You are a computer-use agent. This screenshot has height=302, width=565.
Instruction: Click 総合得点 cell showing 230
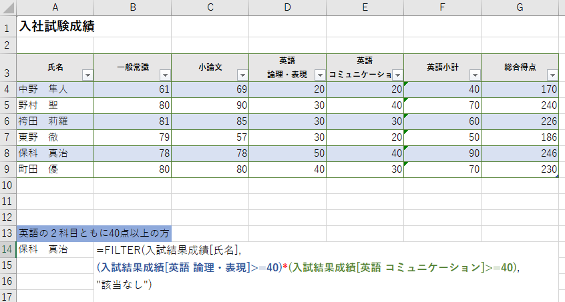(520, 169)
